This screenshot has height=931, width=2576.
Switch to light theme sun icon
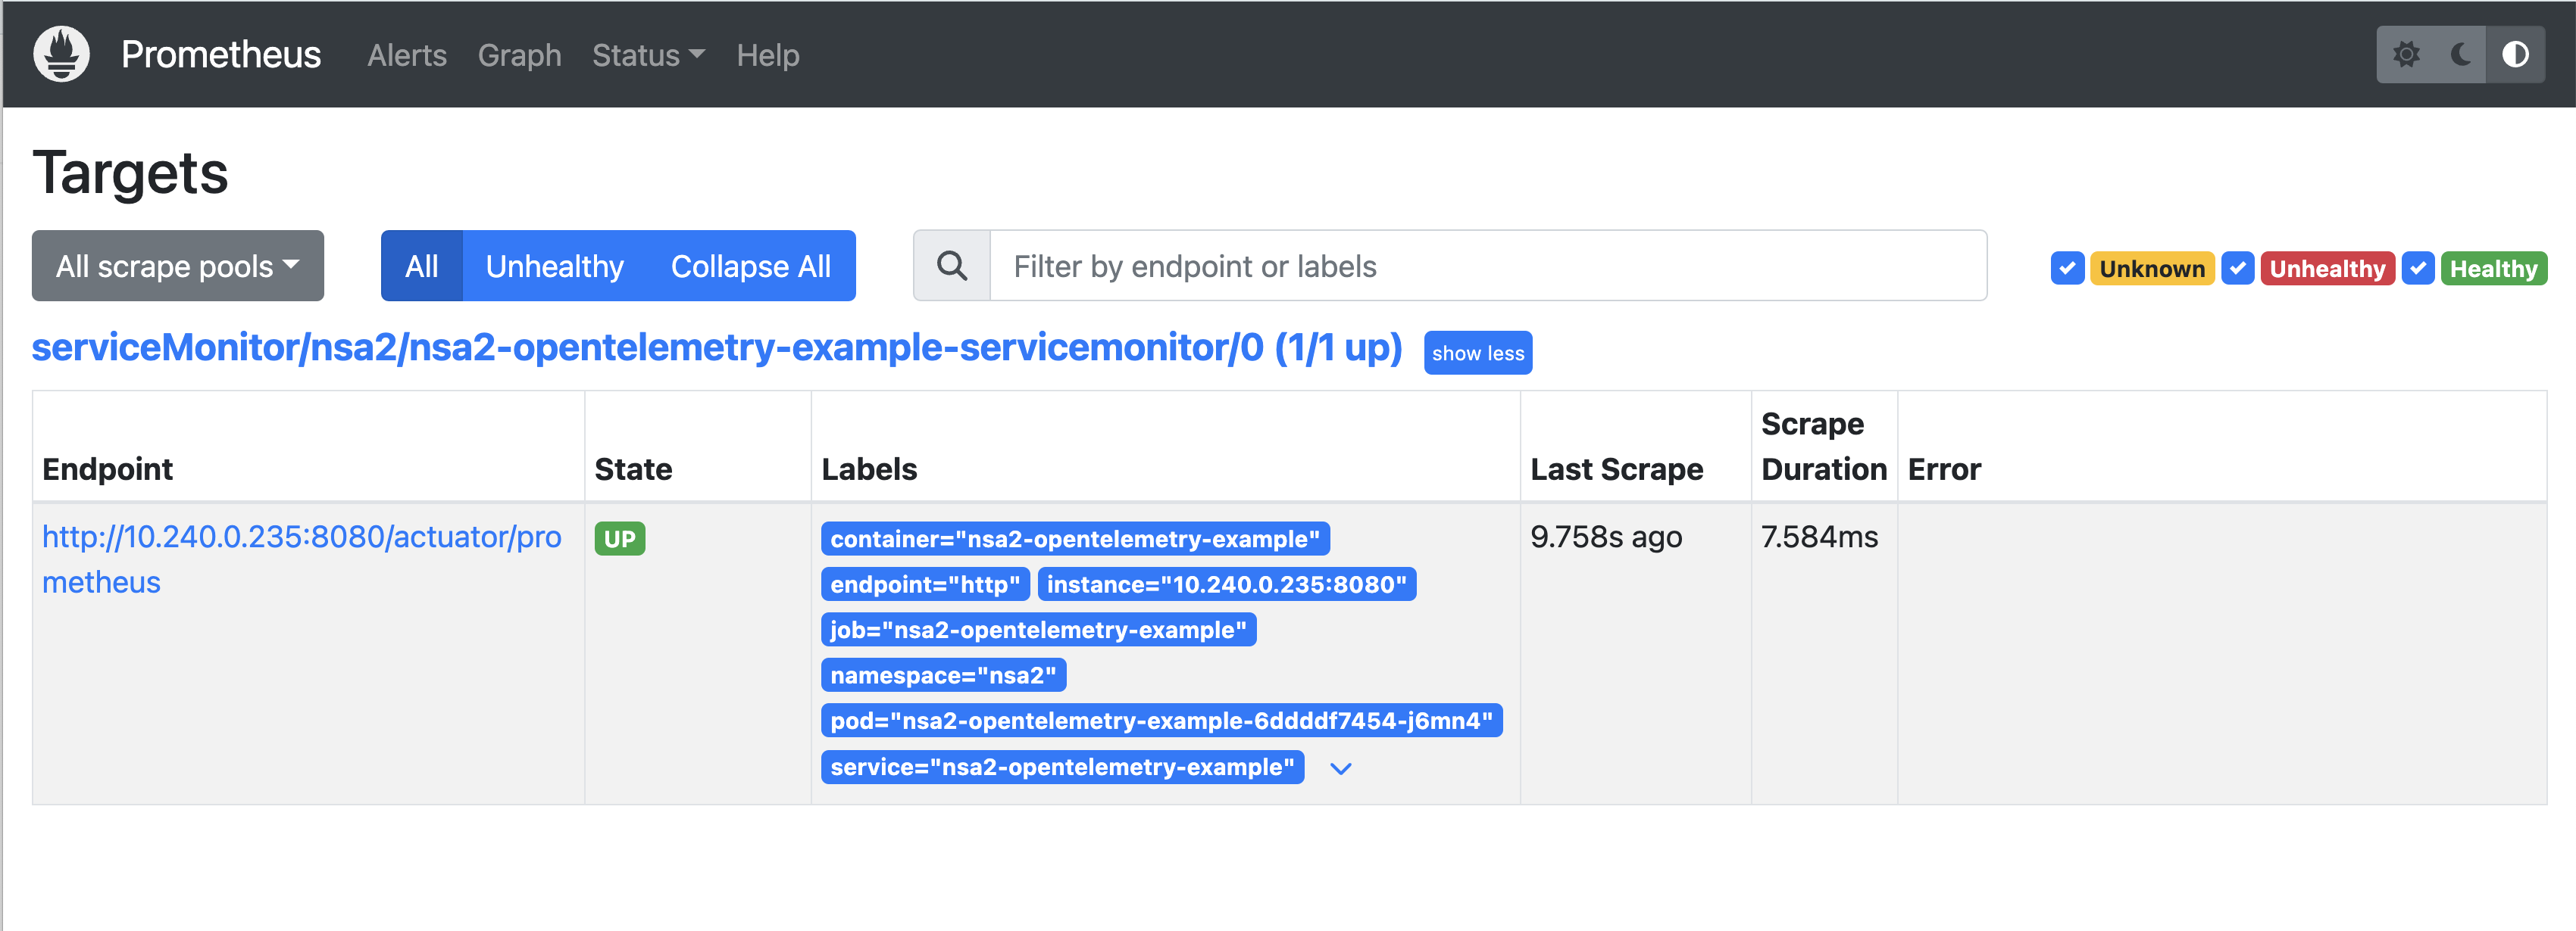(2406, 54)
